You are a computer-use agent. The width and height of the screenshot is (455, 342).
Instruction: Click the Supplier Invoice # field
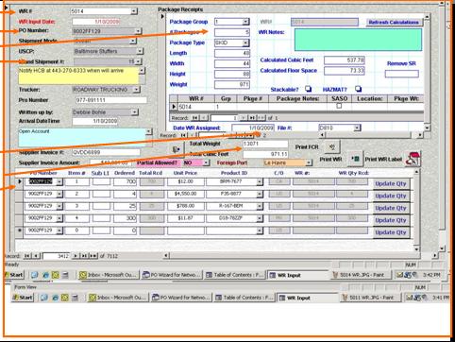coord(106,152)
